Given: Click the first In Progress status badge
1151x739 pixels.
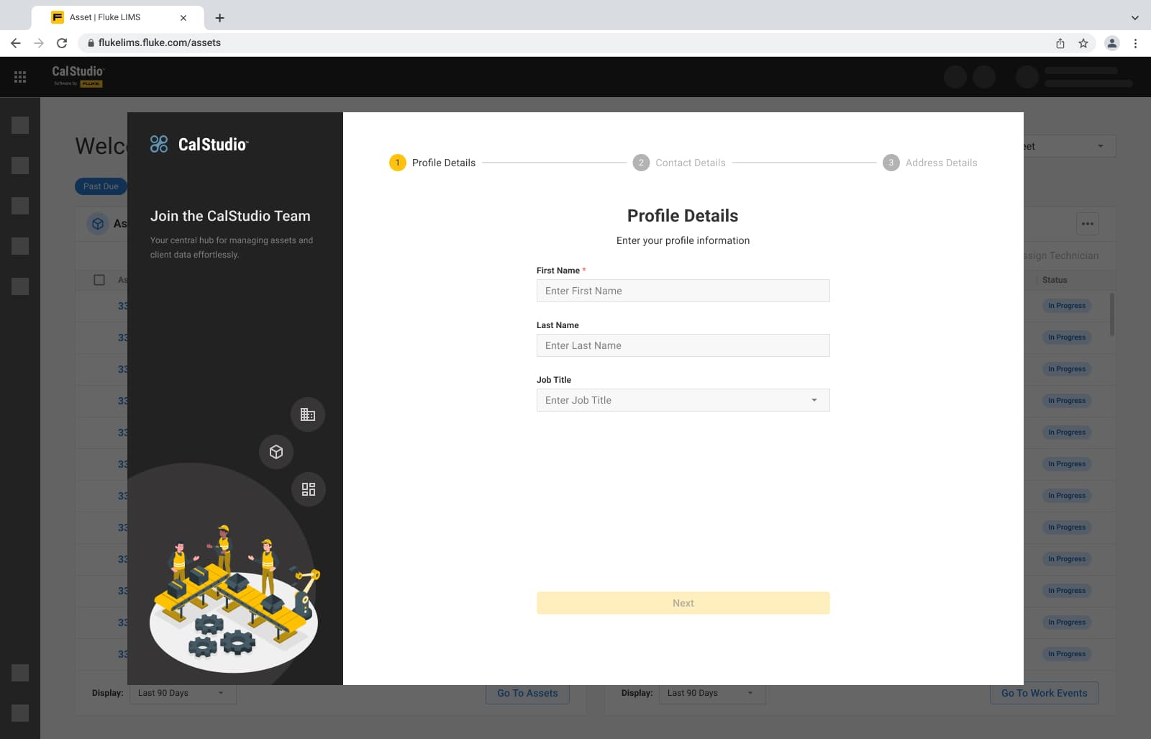Looking at the screenshot, I should pyautogui.click(x=1067, y=306).
